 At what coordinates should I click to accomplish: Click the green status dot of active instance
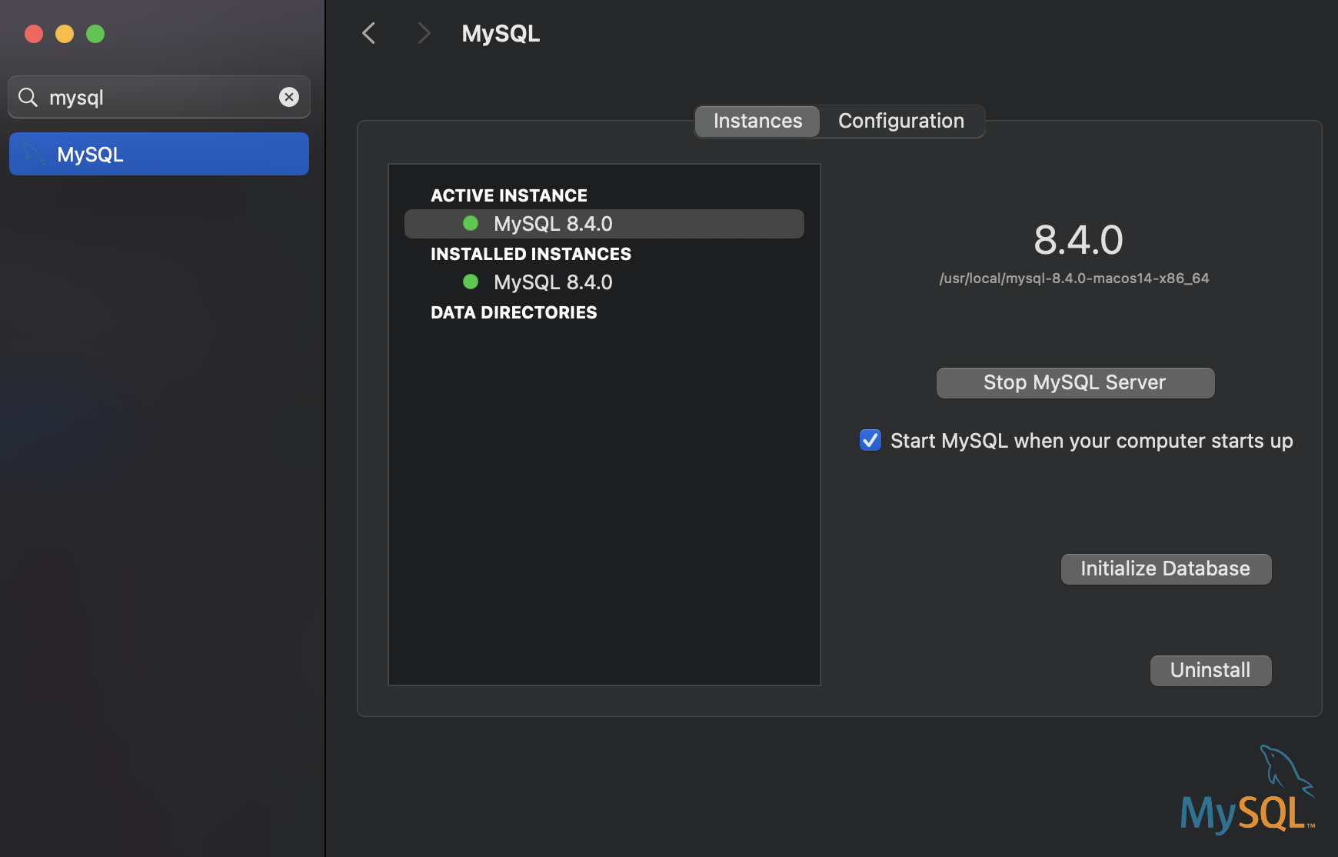(471, 223)
